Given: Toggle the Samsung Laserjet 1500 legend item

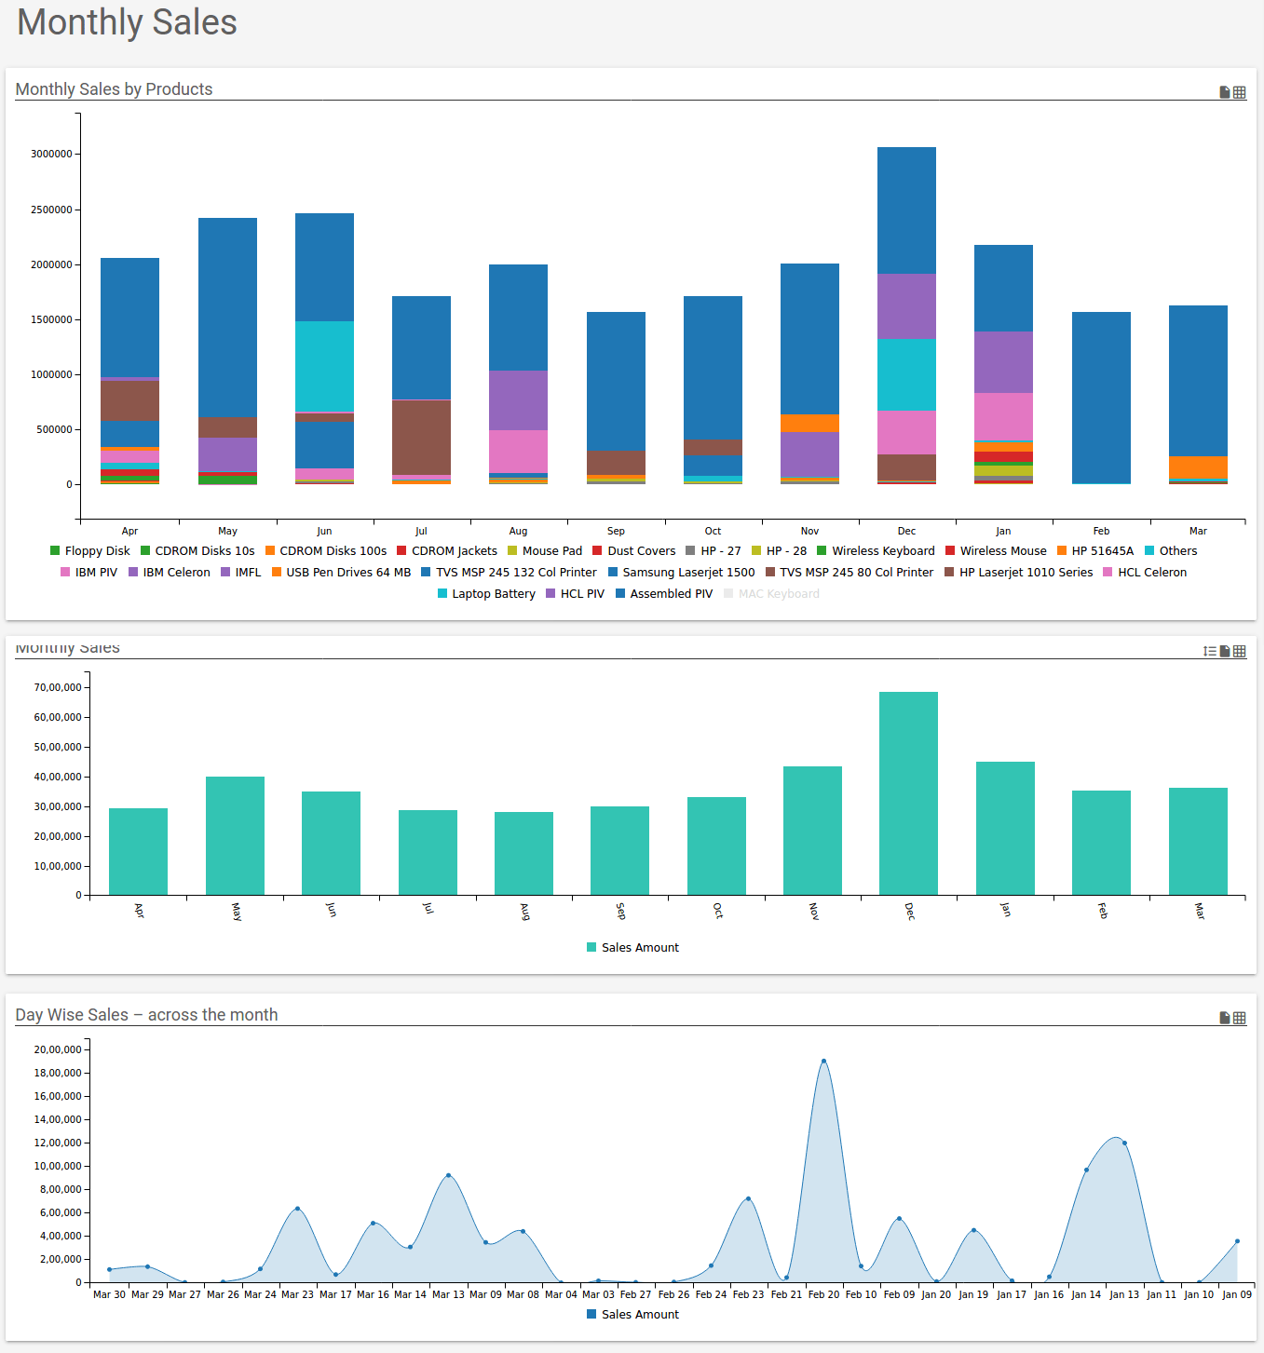Looking at the screenshot, I should 682,572.
